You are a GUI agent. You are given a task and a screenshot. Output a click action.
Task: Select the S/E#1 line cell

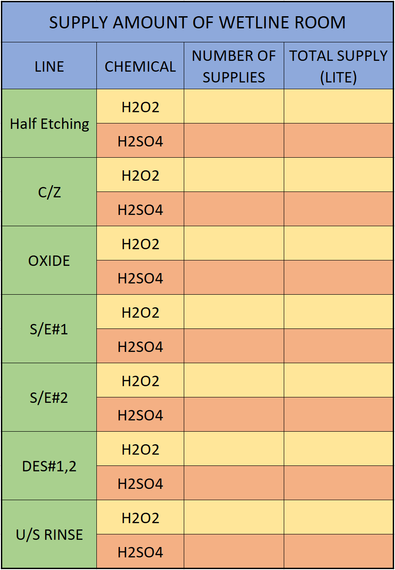coord(49,329)
